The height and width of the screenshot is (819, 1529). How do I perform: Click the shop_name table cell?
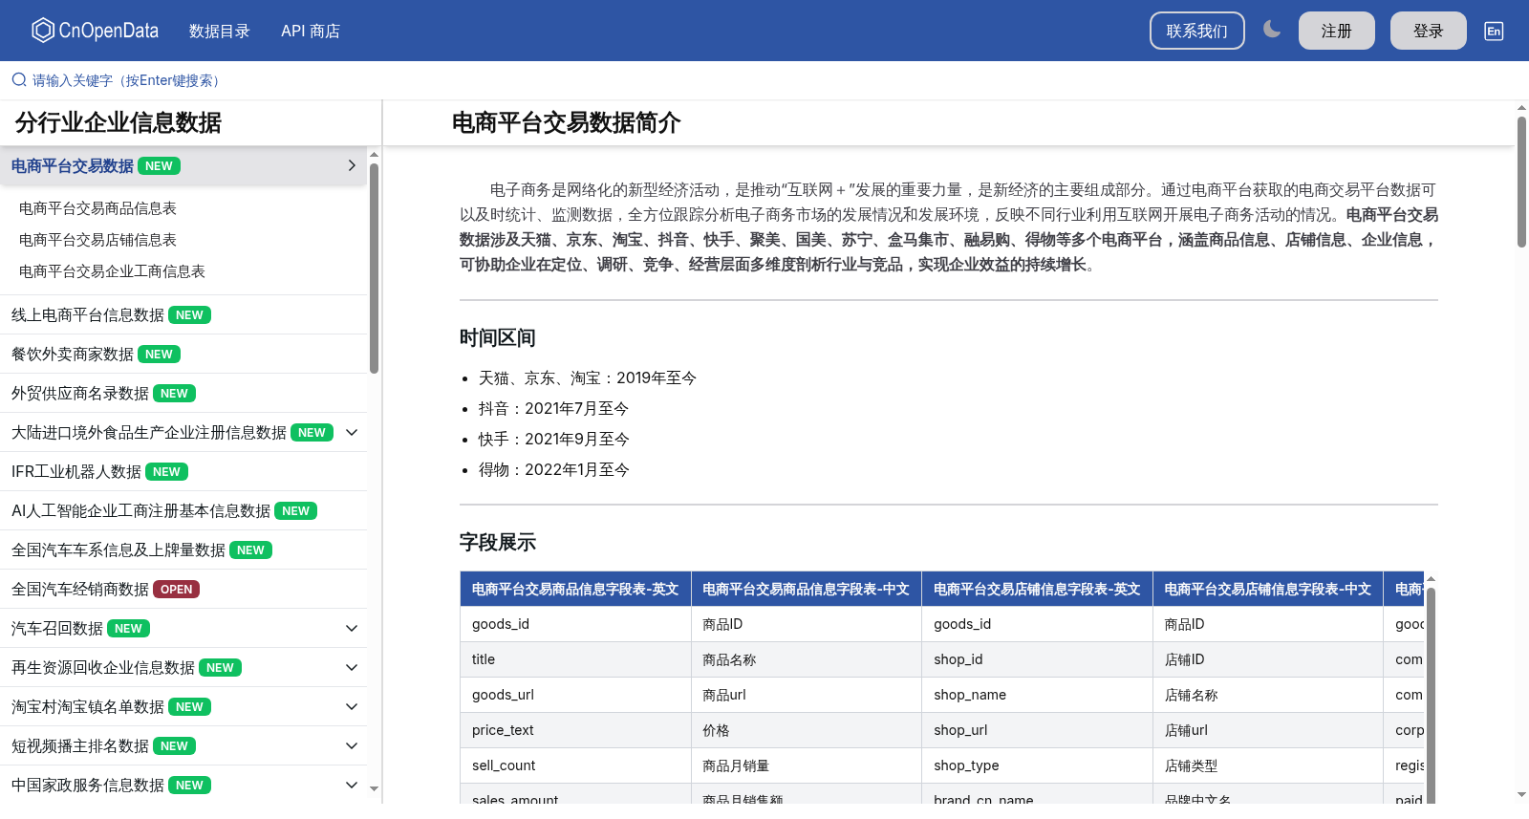1037,695
